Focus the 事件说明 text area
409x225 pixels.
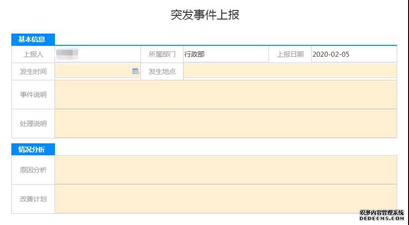pos(225,95)
